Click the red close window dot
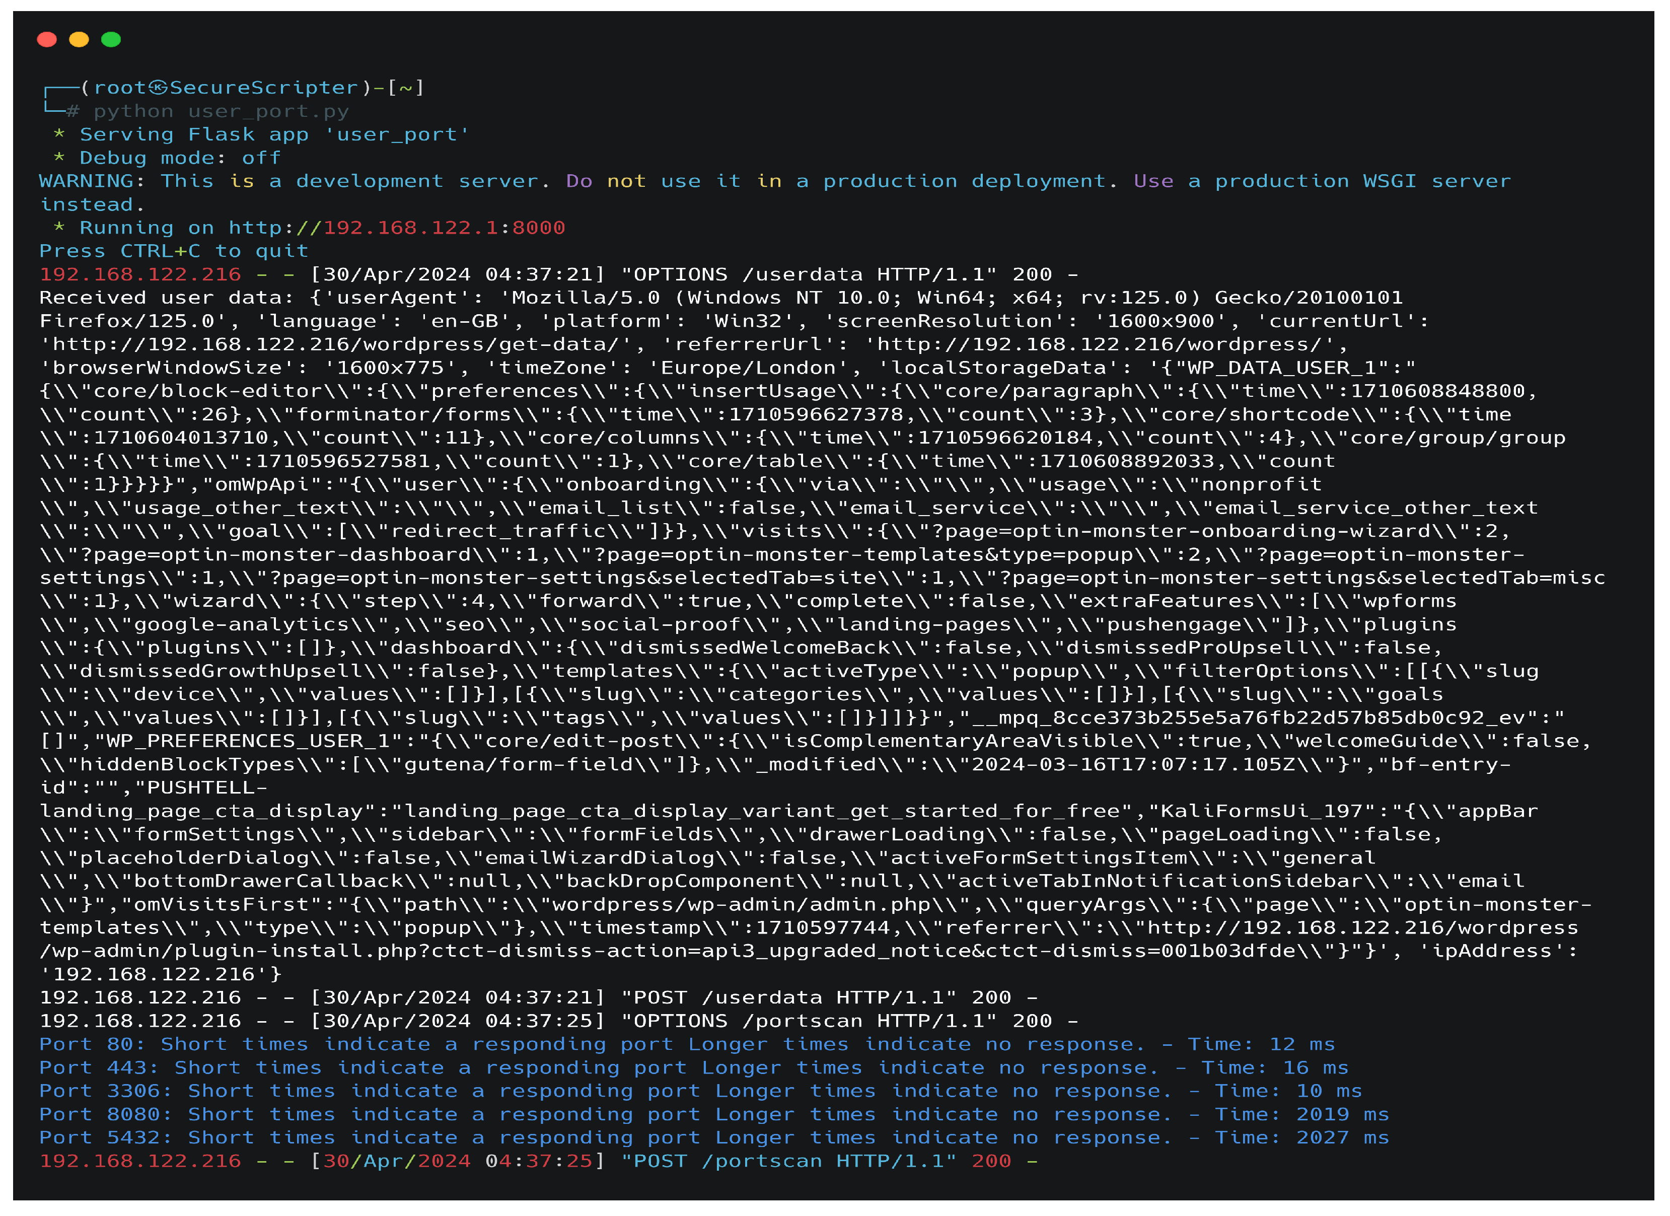This screenshot has width=1670, height=1216. point(46,39)
